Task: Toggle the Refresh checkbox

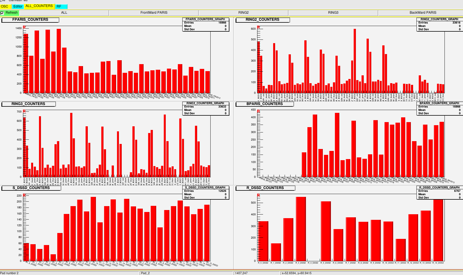Action: click(x=2, y=13)
